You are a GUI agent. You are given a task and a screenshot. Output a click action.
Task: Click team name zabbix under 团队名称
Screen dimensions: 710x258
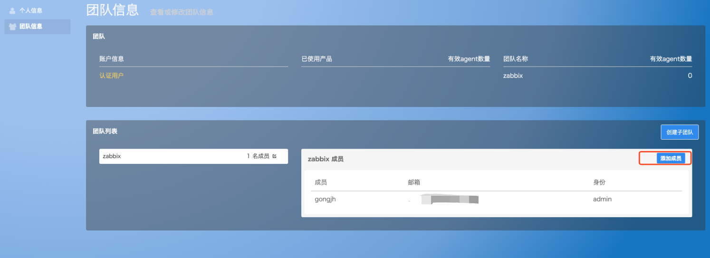(x=513, y=76)
